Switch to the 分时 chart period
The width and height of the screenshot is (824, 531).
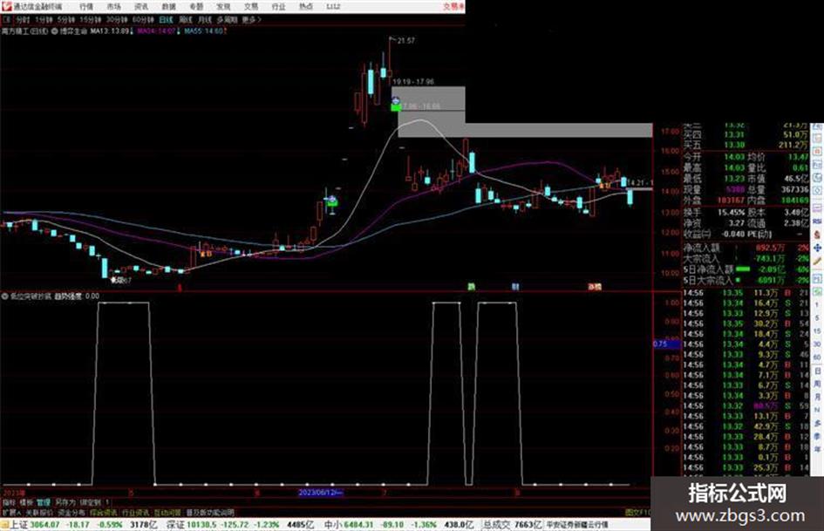point(23,19)
